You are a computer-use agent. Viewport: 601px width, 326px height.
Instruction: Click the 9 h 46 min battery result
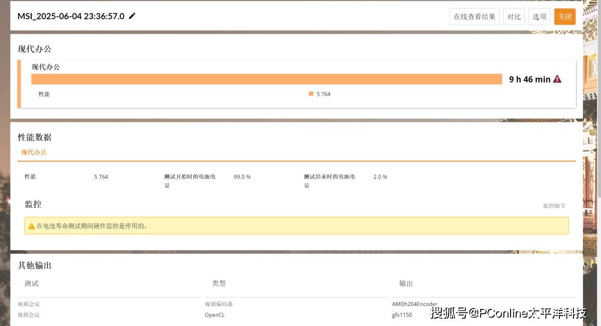529,79
